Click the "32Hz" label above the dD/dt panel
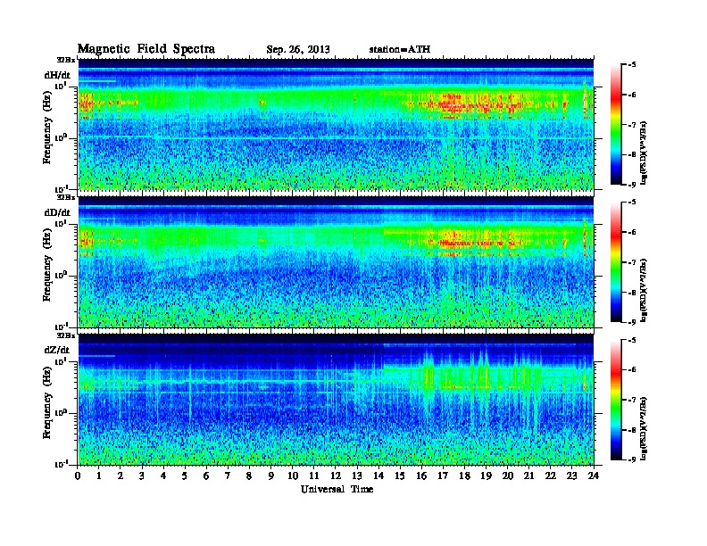Viewport: 707px width, 546px height. point(66,197)
